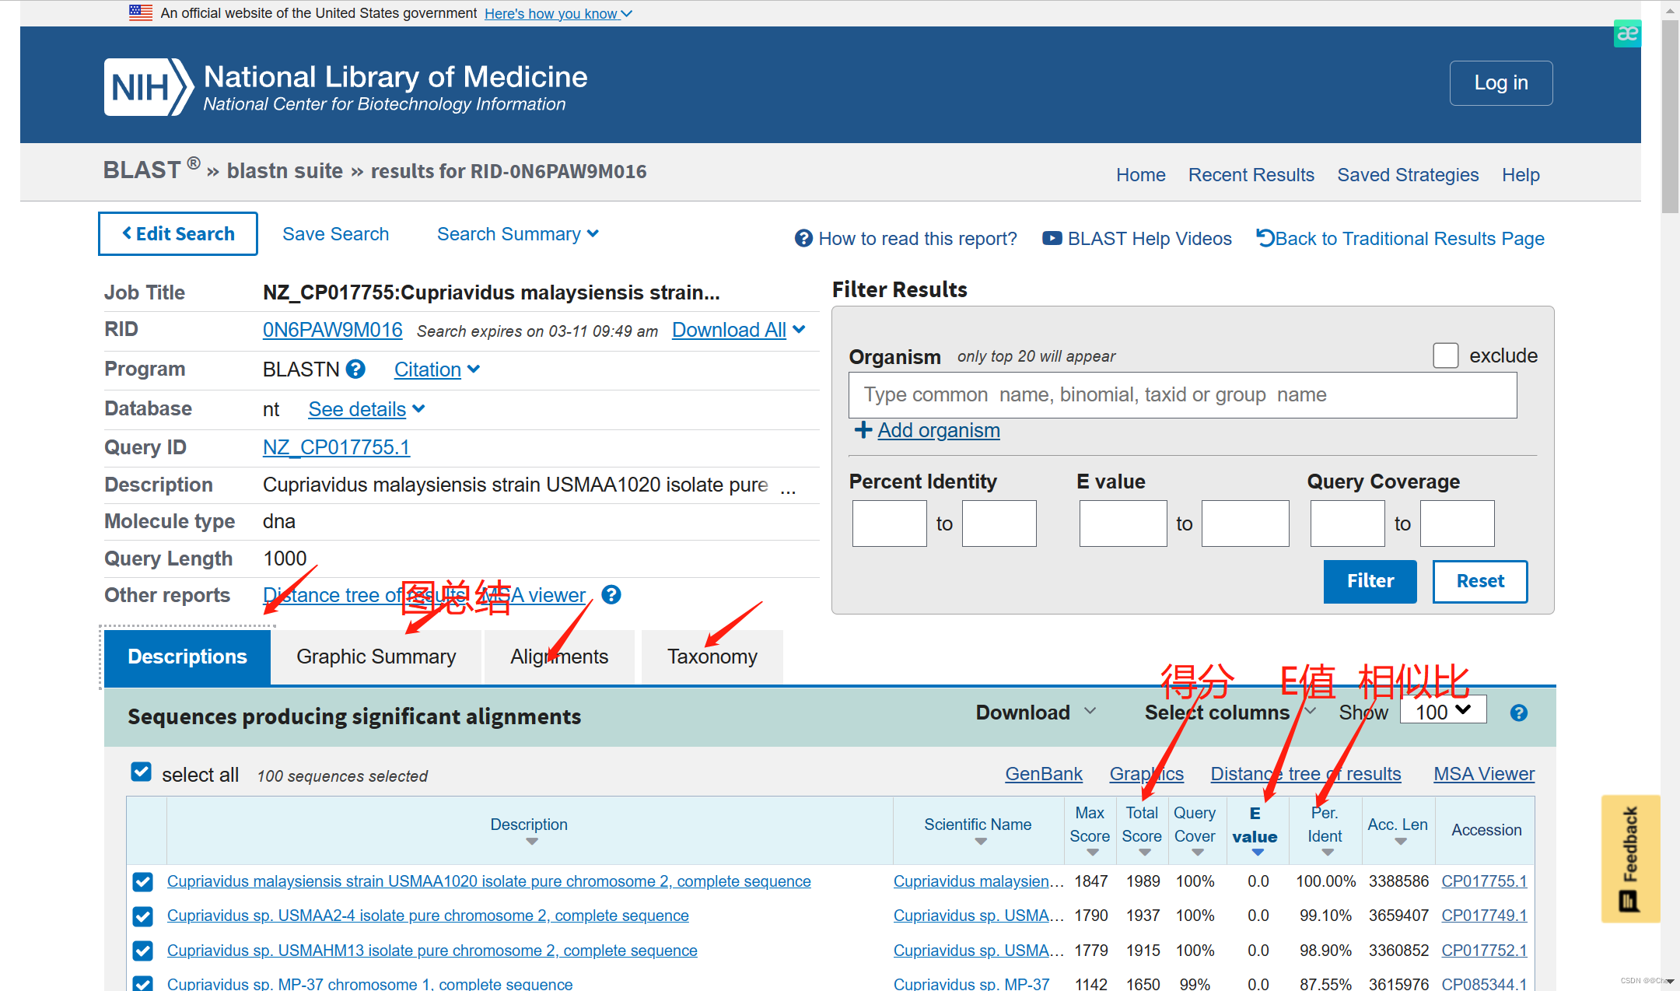Sort by Max Score column arrow
Viewport: 1680px width, 991px height.
(1092, 853)
